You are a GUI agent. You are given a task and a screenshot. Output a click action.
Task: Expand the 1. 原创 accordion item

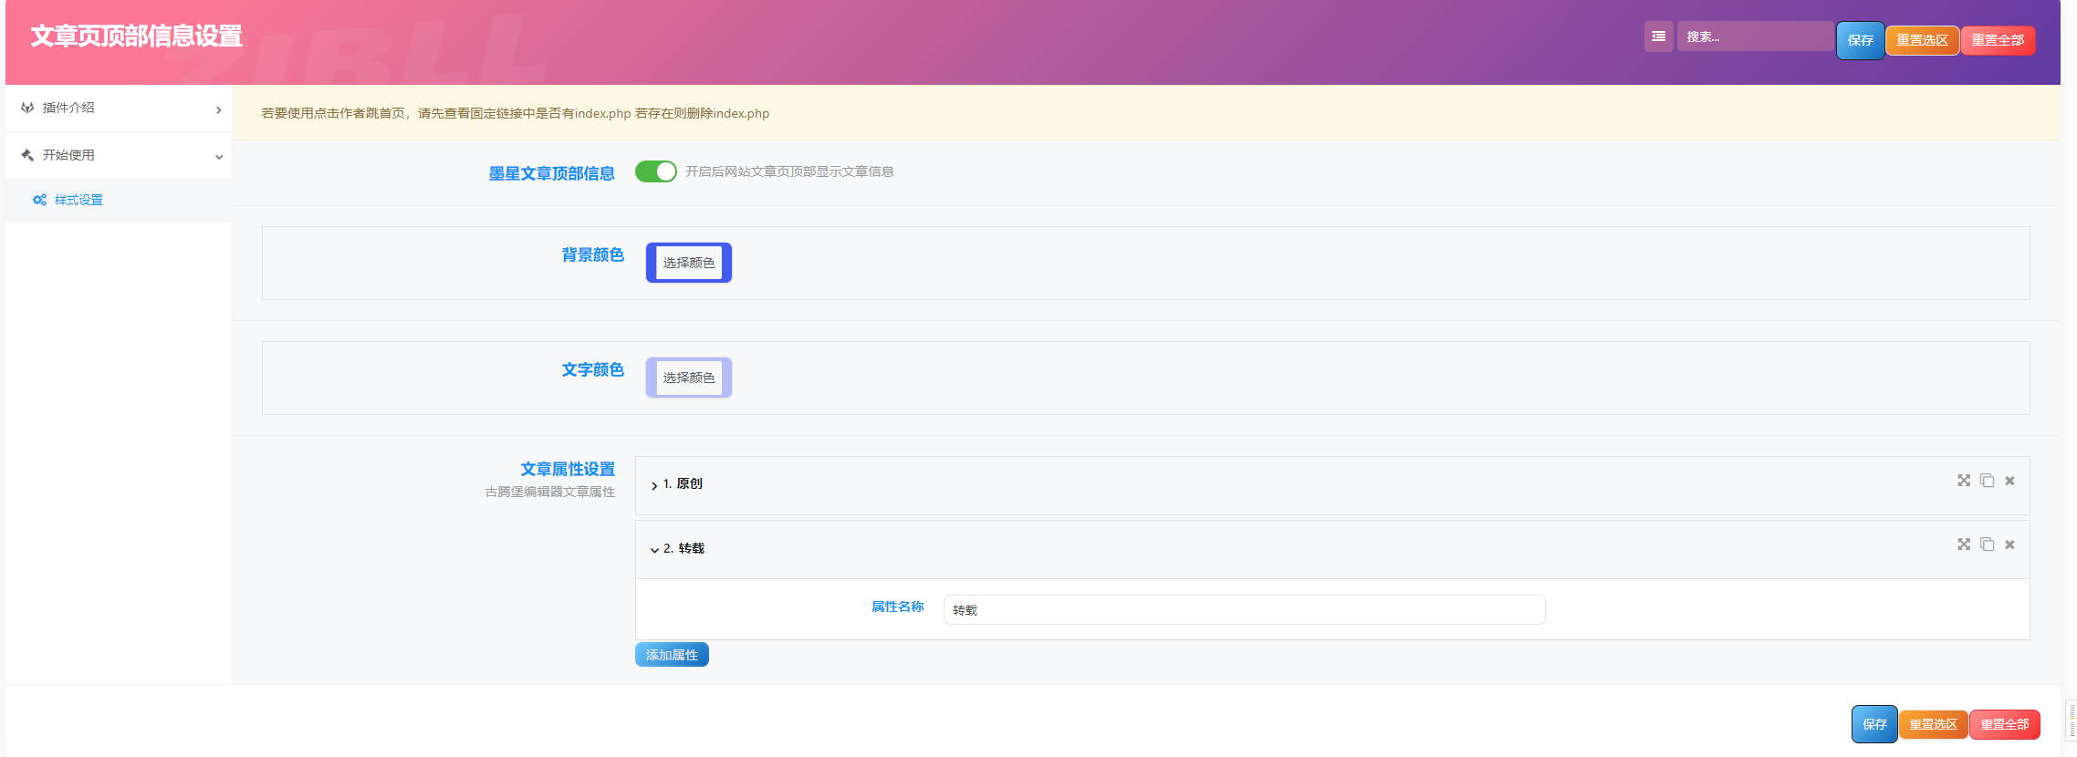(x=682, y=484)
